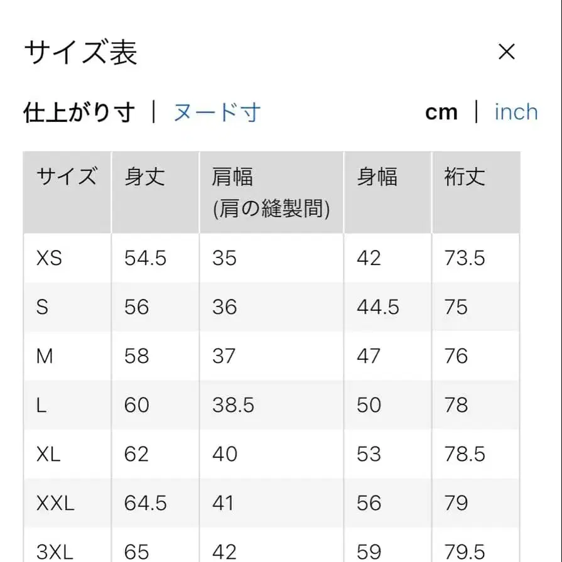Select the 54.5 body length value for XS
562x562 pixels.
coord(145,258)
